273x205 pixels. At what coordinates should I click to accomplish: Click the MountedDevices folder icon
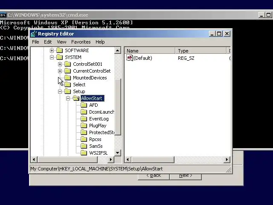[x=67, y=78]
